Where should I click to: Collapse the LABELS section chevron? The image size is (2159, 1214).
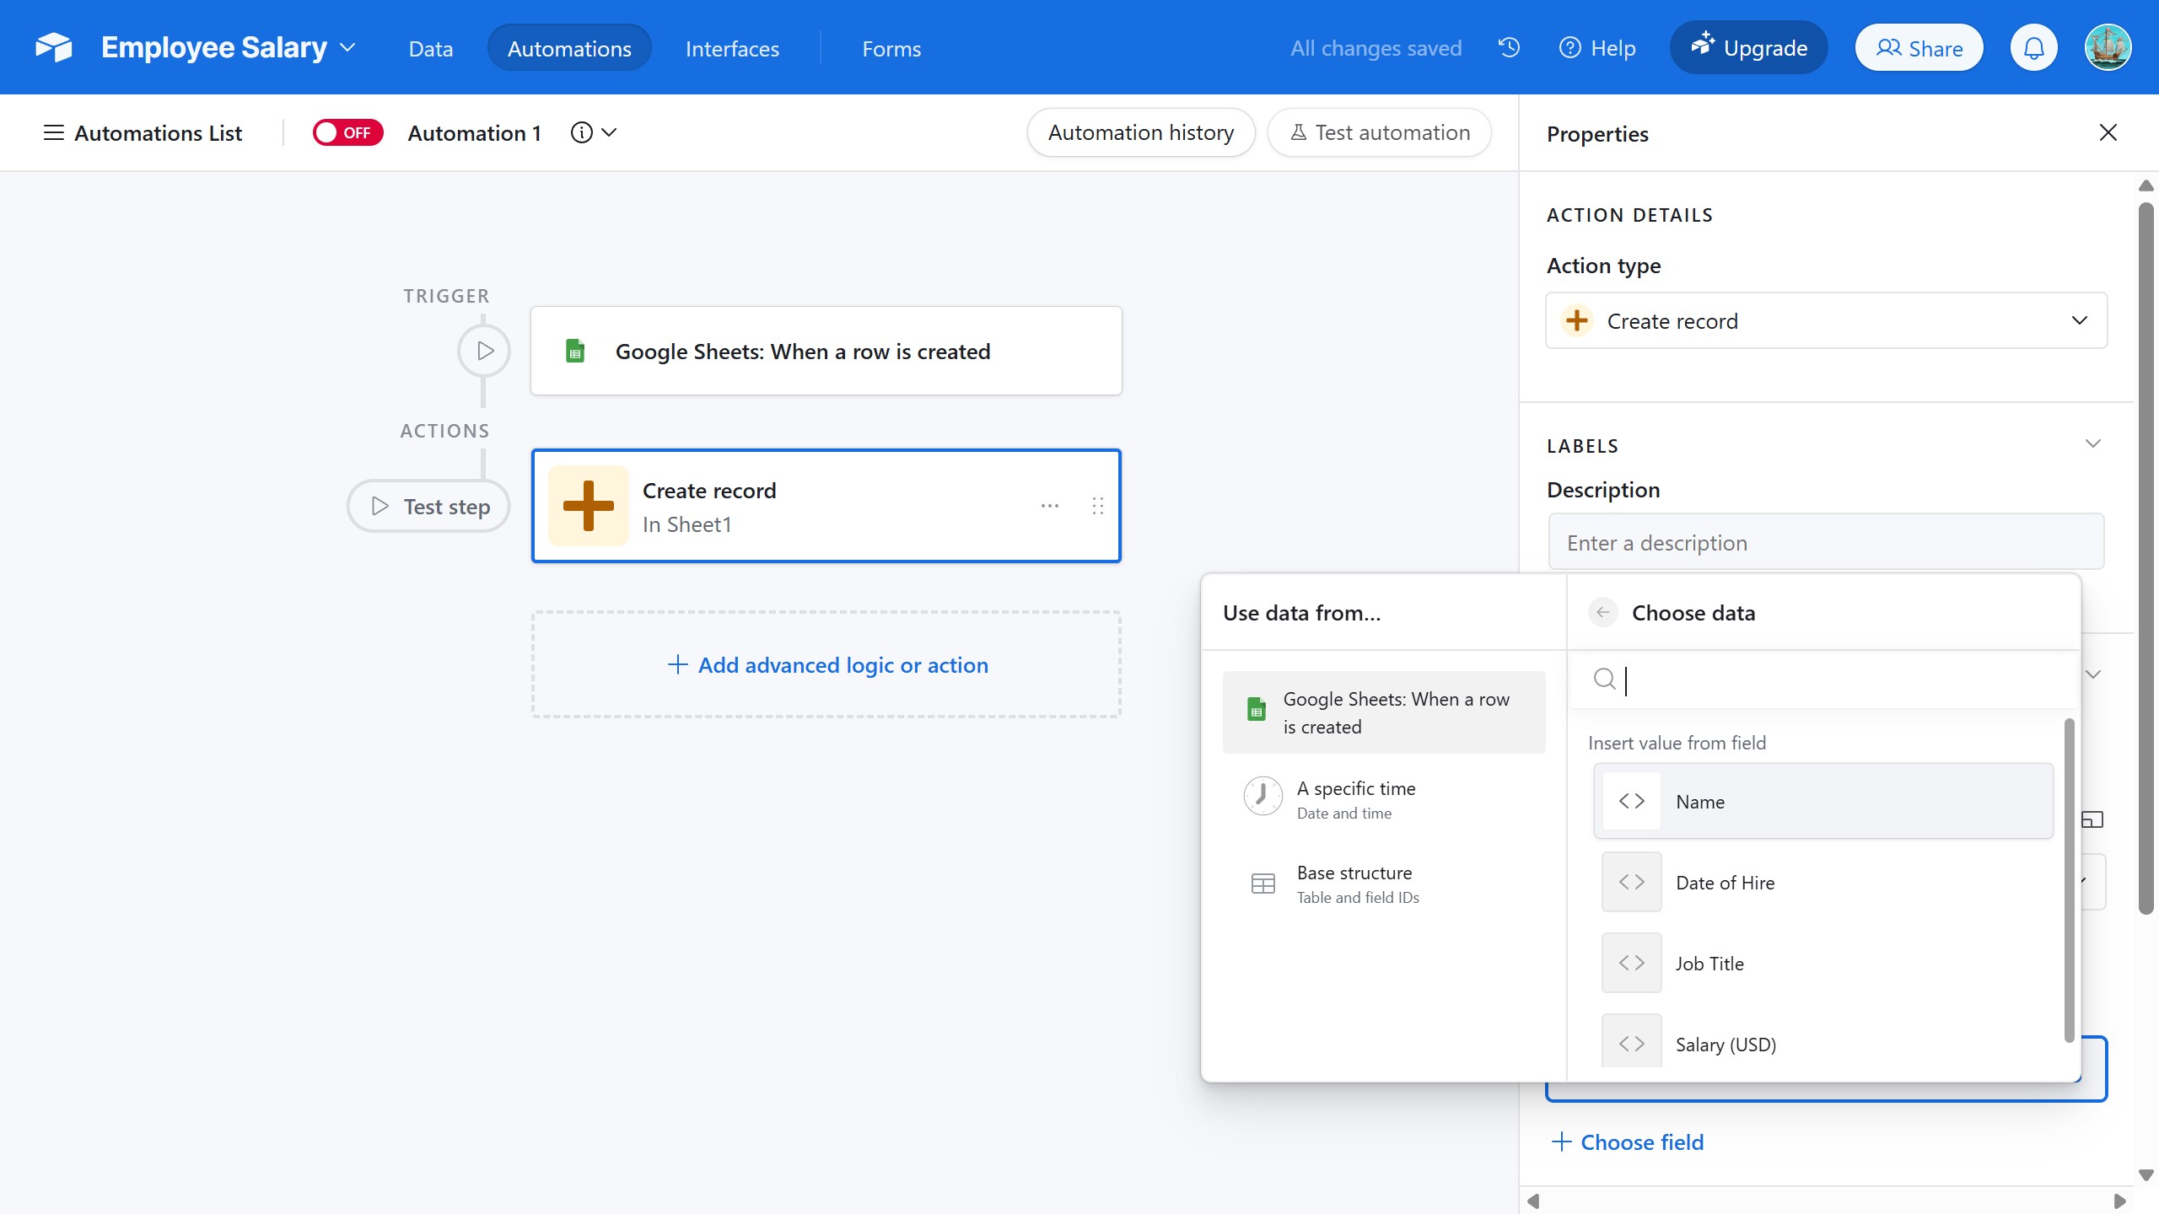(2093, 443)
